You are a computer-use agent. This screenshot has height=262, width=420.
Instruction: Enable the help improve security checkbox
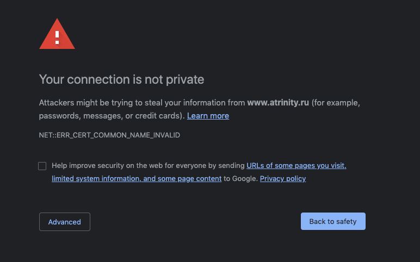[42, 166]
